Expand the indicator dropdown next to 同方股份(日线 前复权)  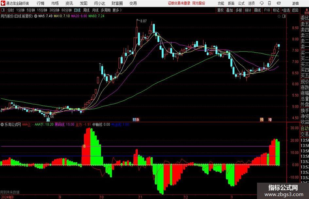click(x=36, y=16)
